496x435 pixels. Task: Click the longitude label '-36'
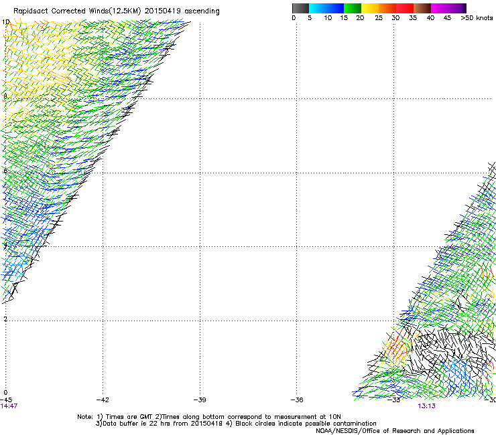(297, 400)
